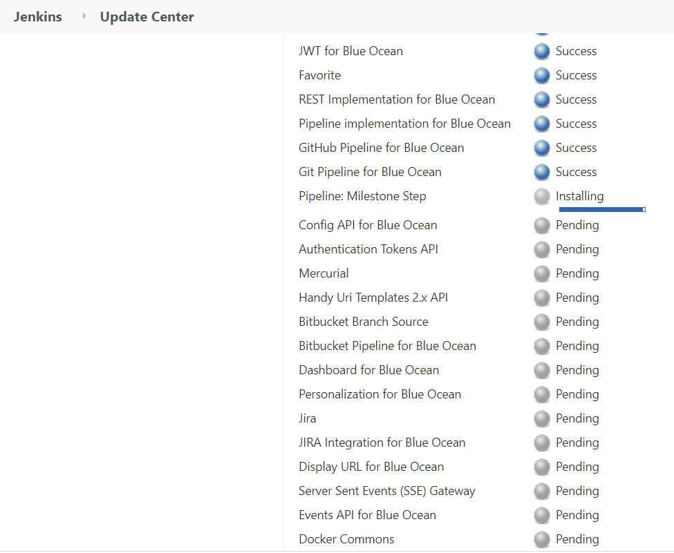Image resolution: width=674 pixels, height=553 pixels.
Task: Click the Authentication Tokens API plugin name
Action: point(368,249)
